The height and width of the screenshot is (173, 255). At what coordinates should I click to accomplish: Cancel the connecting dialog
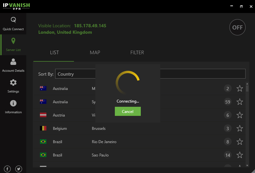(128, 111)
